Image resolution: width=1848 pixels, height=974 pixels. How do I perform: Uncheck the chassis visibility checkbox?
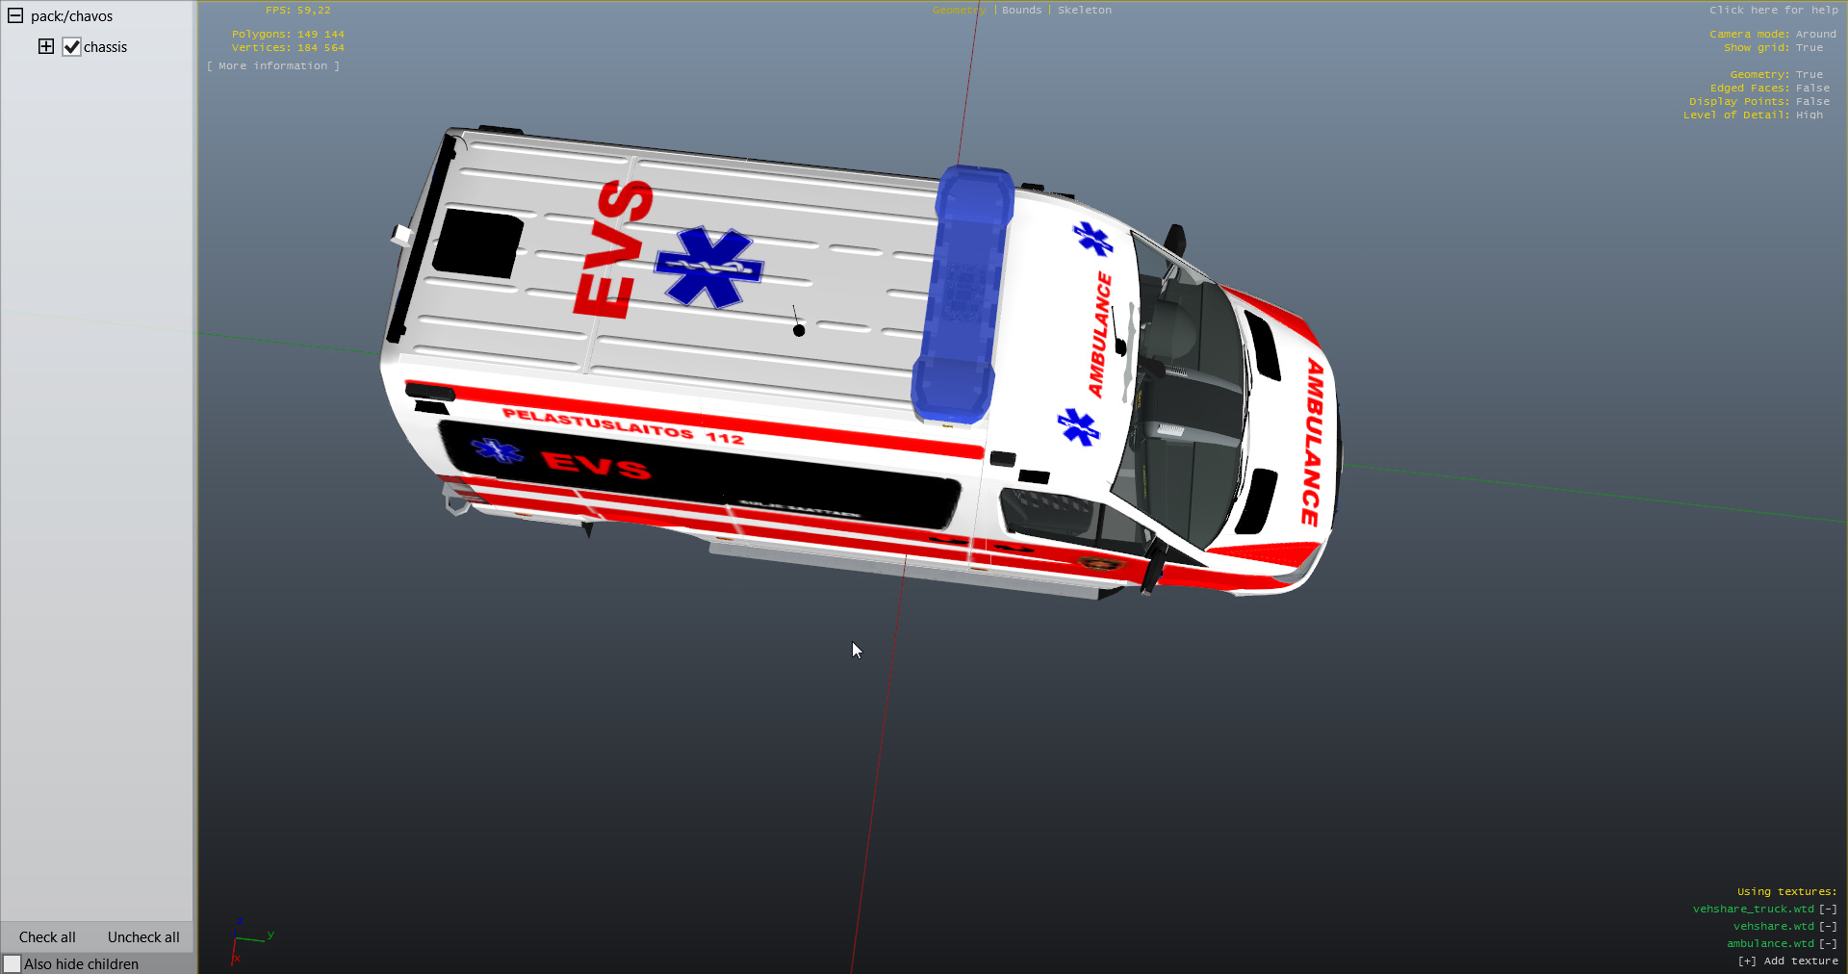[71, 46]
